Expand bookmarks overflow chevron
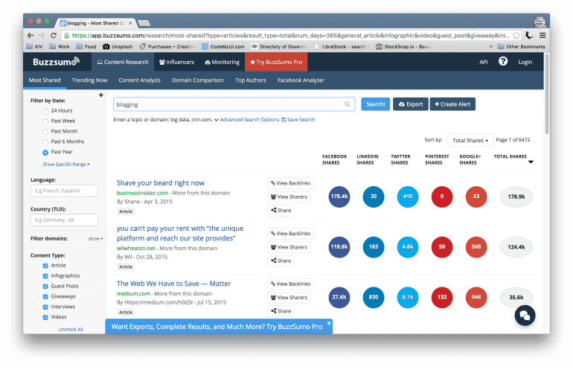Image resolution: width=573 pixels, height=367 pixels. pyautogui.click(x=491, y=46)
